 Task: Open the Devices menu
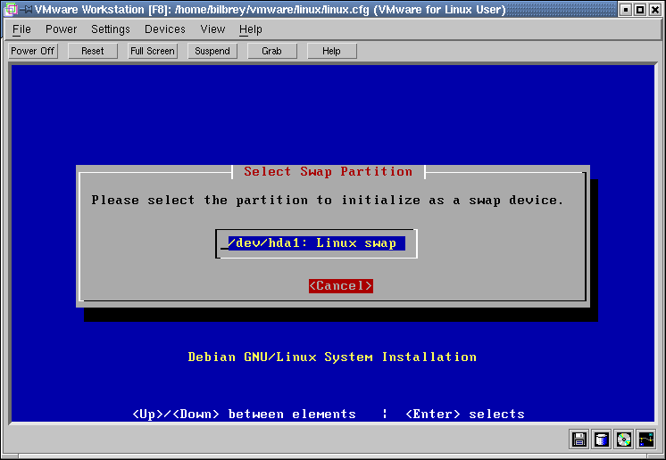pyautogui.click(x=165, y=29)
